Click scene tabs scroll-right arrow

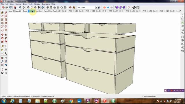click(x=180, y=11)
